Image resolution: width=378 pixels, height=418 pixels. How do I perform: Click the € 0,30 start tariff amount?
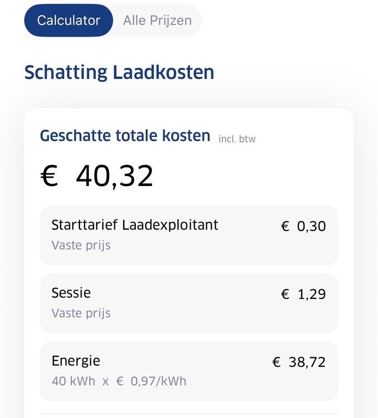click(x=303, y=226)
